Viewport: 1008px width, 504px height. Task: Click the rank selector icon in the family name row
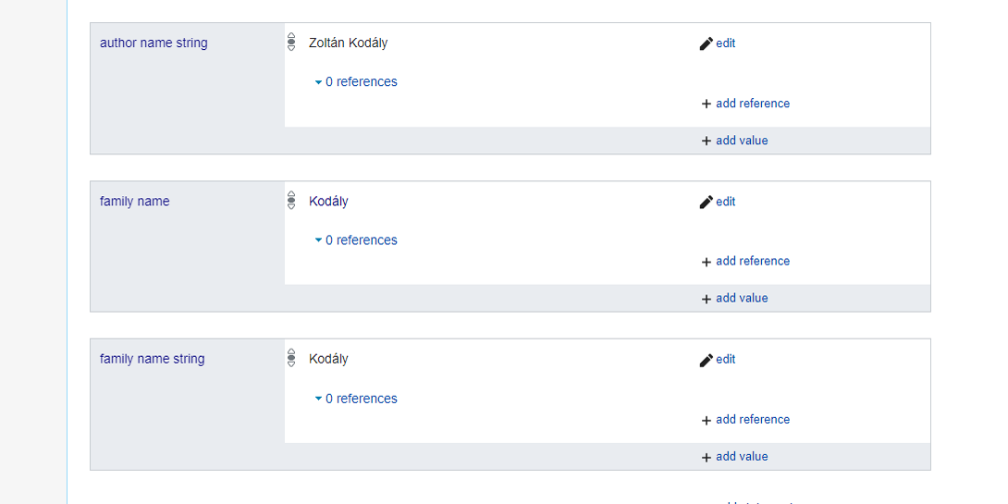(x=291, y=201)
